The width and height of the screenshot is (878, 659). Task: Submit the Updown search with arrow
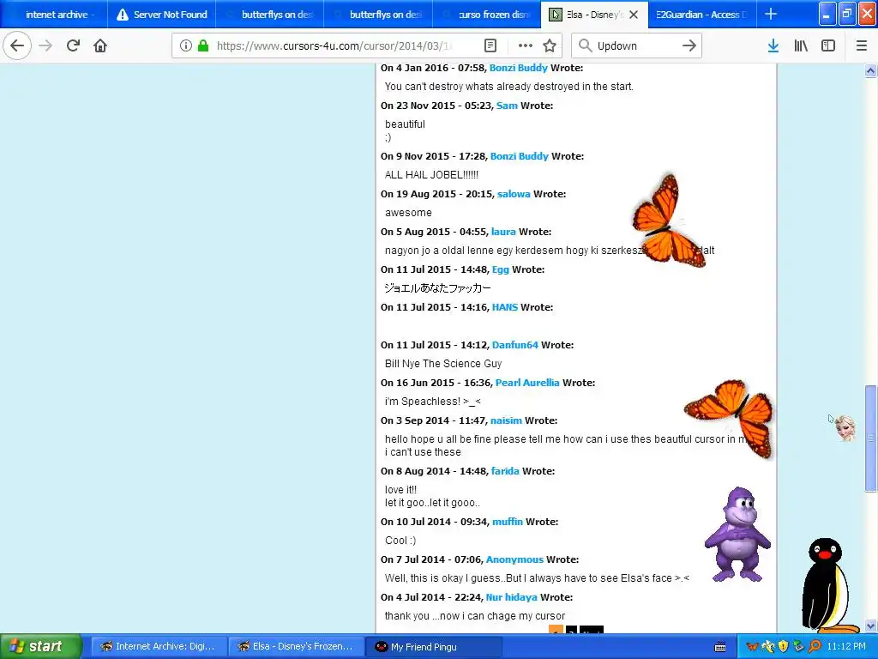coord(689,45)
